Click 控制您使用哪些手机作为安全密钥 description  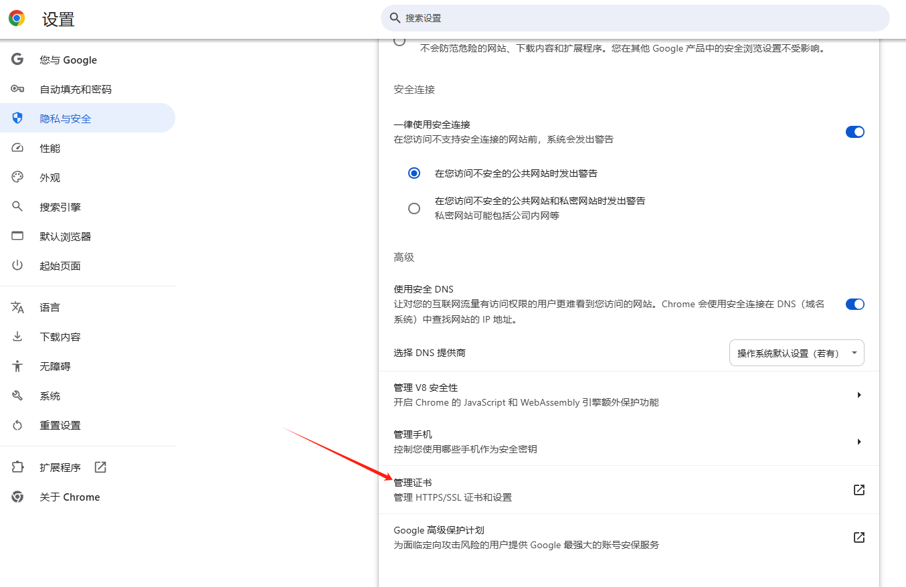pos(465,449)
